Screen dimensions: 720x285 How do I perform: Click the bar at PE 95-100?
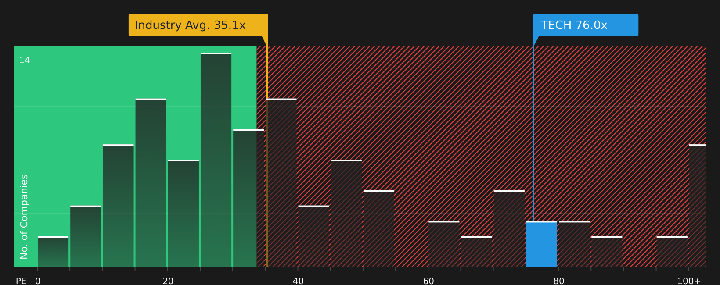tap(672, 252)
